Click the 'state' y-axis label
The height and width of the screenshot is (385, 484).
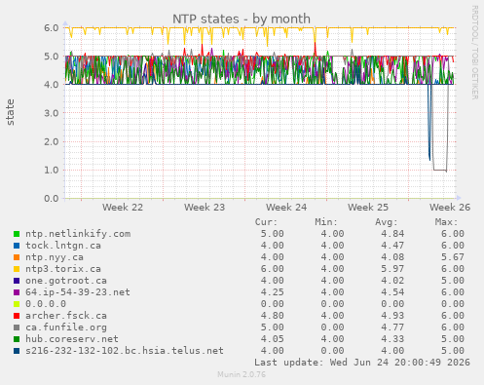coord(10,112)
